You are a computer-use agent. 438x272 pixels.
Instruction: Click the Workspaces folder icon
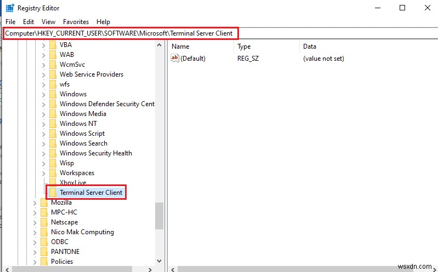coord(53,173)
